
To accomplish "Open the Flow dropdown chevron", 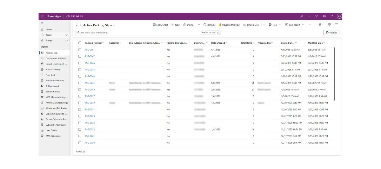I will click(280, 25).
